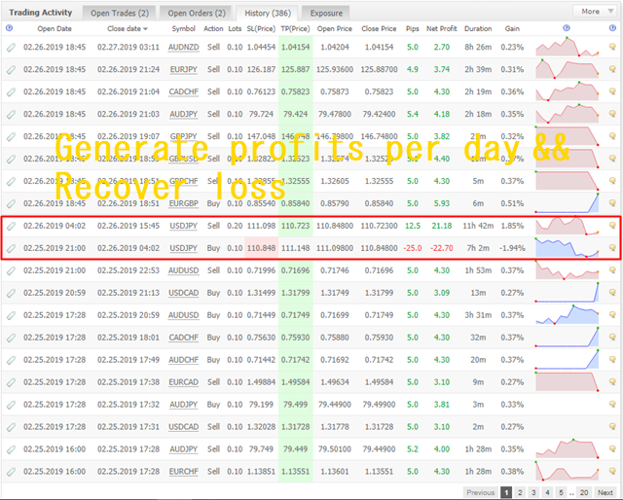Click gain value 1.85%

click(512, 226)
